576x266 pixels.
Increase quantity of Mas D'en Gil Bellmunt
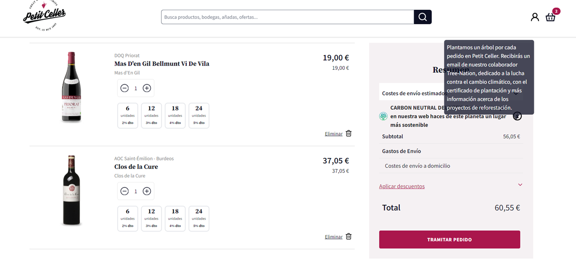click(x=147, y=88)
